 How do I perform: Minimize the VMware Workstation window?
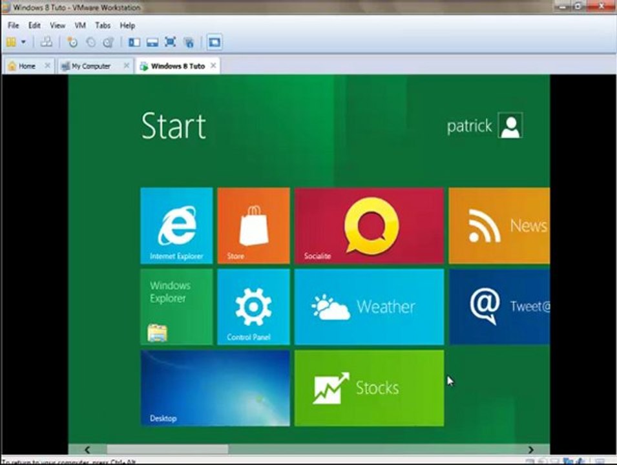[563, 6]
